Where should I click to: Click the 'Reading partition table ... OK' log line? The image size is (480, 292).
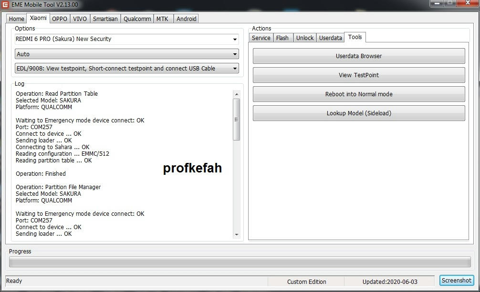click(53, 161)
